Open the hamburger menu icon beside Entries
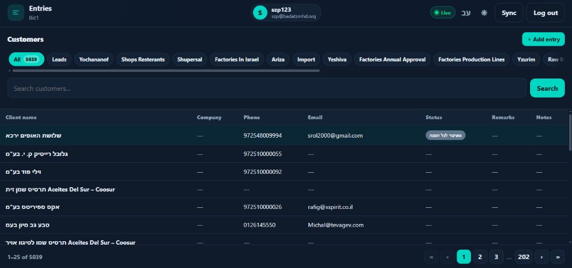572x268 pixels. coord(16,13)
